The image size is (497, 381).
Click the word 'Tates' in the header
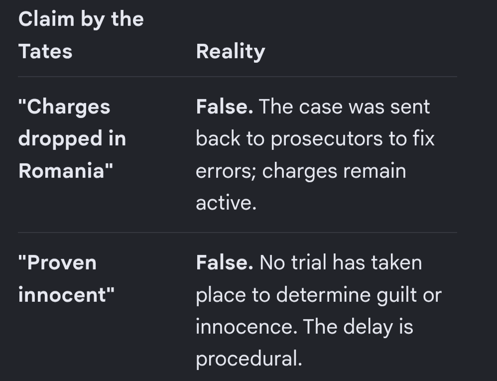click(x=45, y=51)
